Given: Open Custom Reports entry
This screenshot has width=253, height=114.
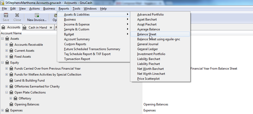Looking at the screenshot, I should 94,44.
